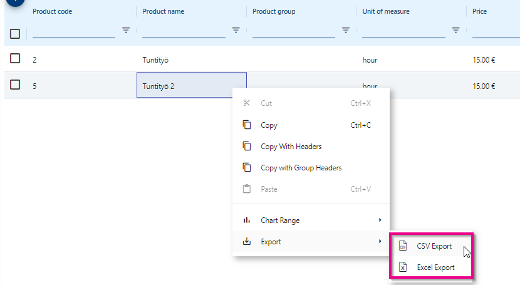Open the Product name filter menu
Screen dimensions: 520x285
[x=236, y=30]
